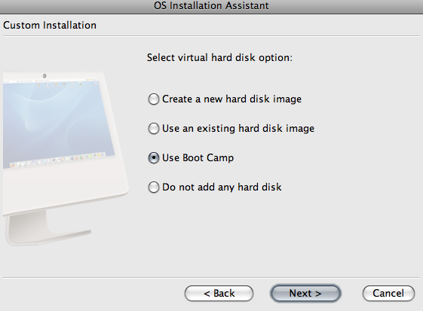Click the iMac illustration's desktop screen
The image size is (423, 311).
(x=57, y=123)
